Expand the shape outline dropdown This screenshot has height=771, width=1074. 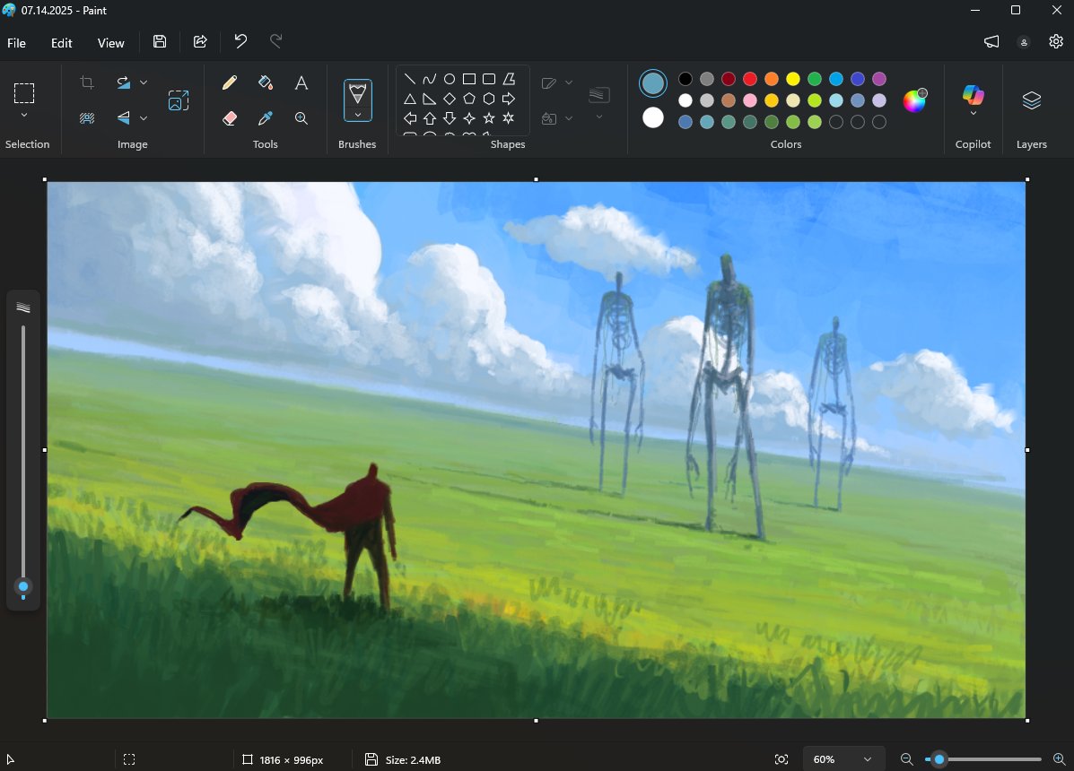569,82
